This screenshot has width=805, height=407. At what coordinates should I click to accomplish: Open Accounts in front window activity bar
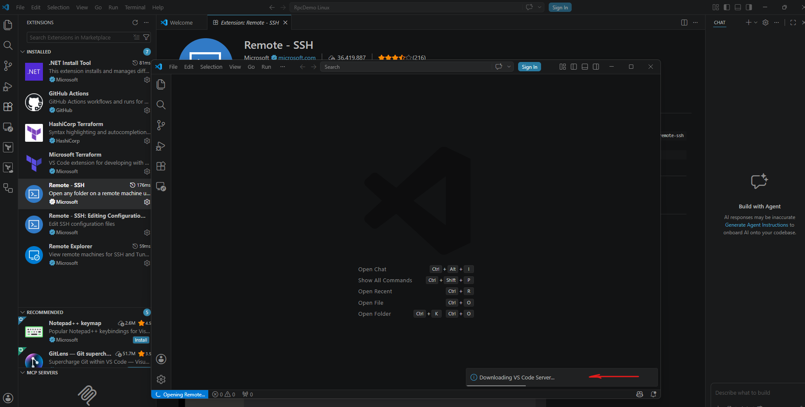pyautogui.click(x=161, y=359)
